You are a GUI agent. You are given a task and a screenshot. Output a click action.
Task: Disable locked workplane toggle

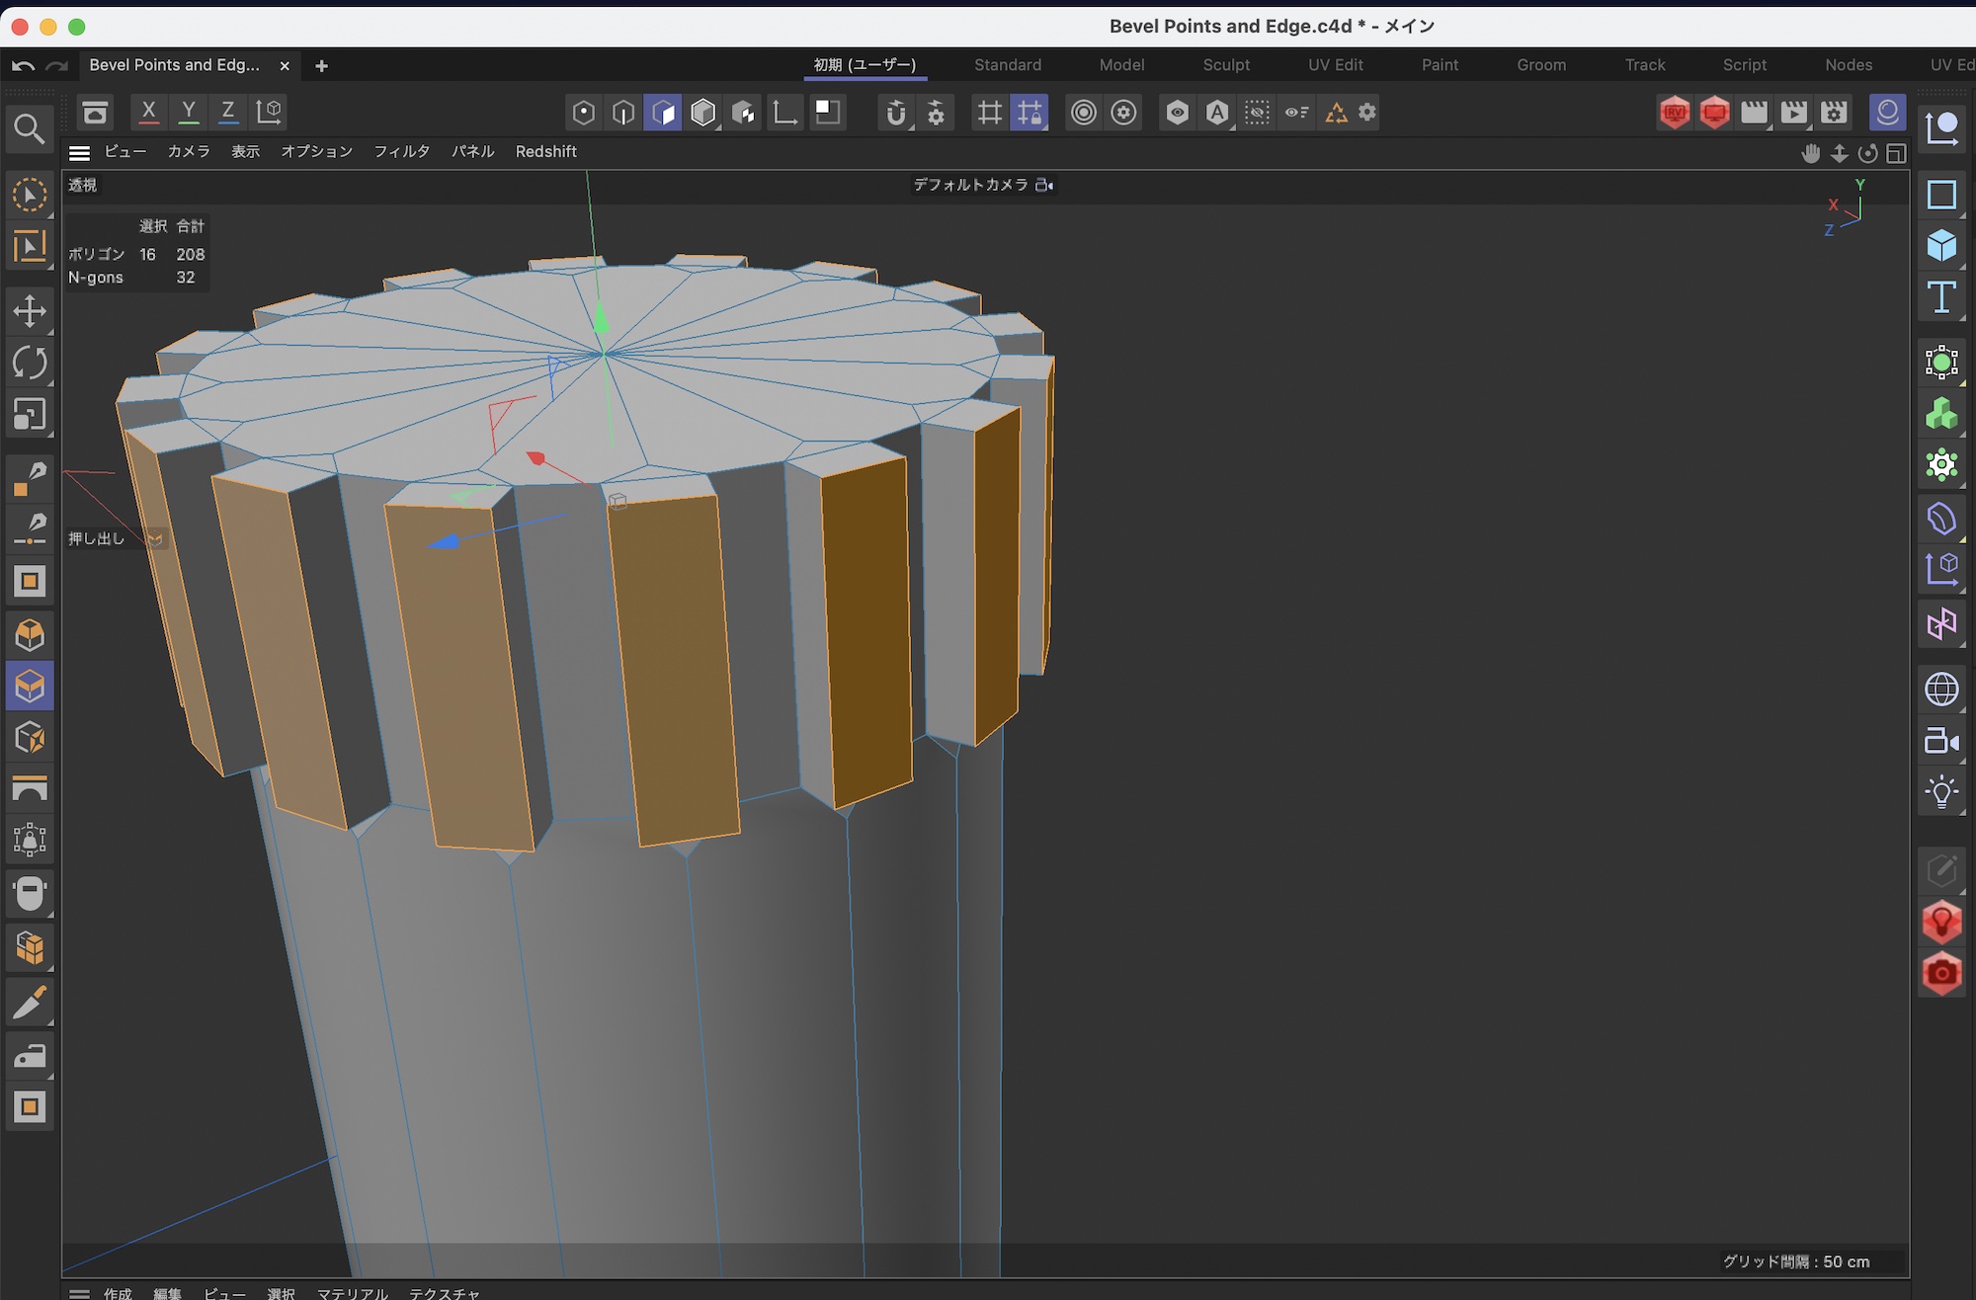pyautogui.click(x=1029, y=113)
